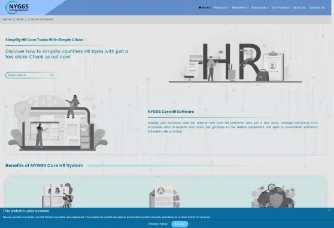The height and width of the screenshot is (228, 334).
Task: Click the employee documents benefit icon
Action: pyautogui.click(x=57, y=195)
